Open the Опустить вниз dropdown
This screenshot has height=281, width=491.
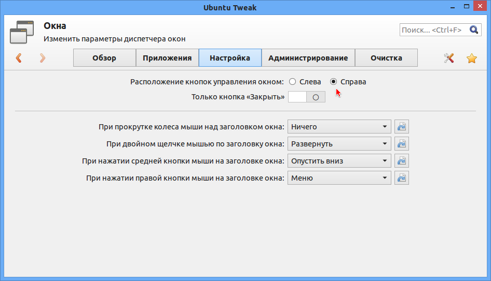(339, 161)
